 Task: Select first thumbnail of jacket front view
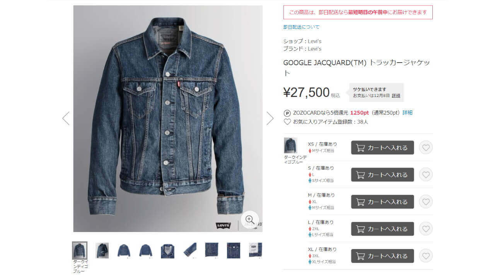coord(80,250)
